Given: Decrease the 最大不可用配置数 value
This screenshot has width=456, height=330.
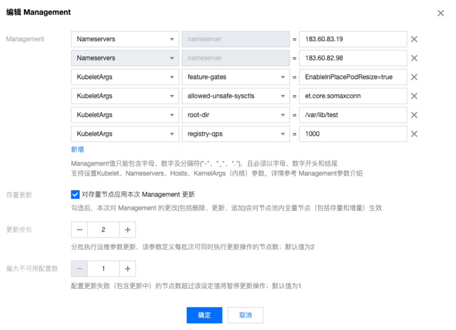Looking at the screenshot, I should [80, 269].
